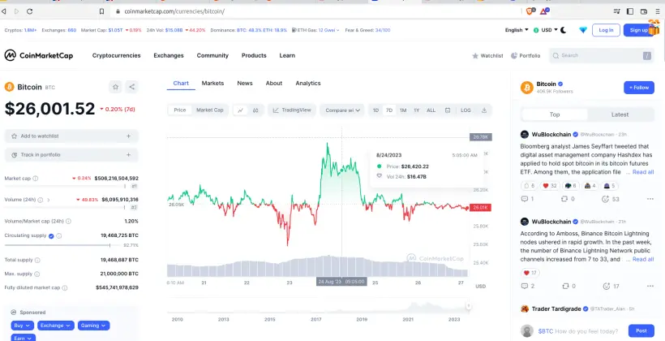665x341 pixels.
Task: Bookmark this page in the address bar
Action: [102, 11]
